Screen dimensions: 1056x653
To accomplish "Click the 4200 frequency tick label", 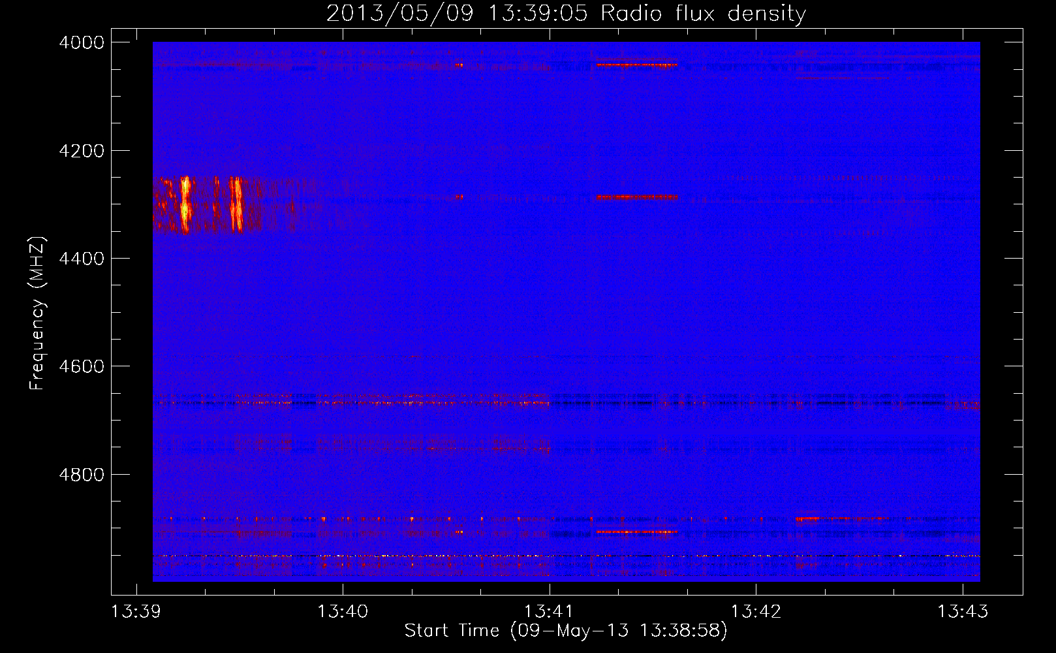I will (x=81, y=151).
